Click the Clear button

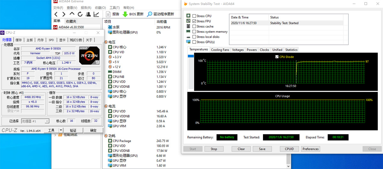pyautogui.click(x=241, y=149)
